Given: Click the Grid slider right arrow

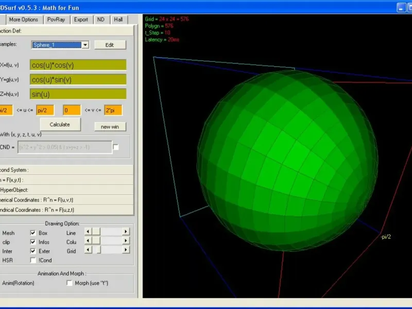Looking at the screenshot, I should coord(126,250).
